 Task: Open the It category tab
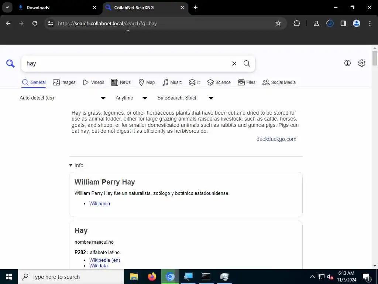tap(194, 82)
